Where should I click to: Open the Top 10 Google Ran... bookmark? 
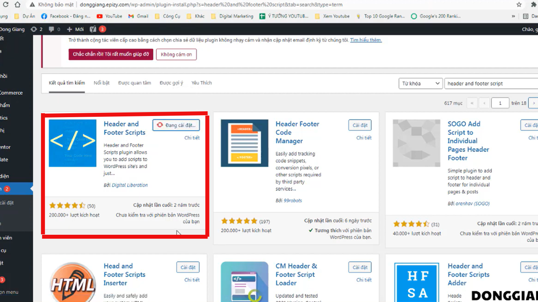pos(380,16)
